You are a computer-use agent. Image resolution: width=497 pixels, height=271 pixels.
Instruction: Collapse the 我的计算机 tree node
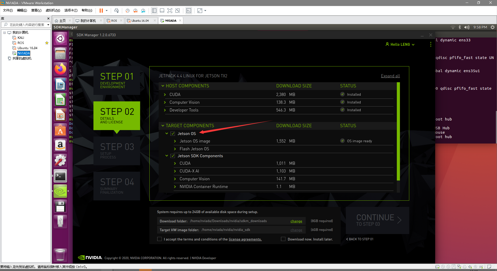pos(4,33)
